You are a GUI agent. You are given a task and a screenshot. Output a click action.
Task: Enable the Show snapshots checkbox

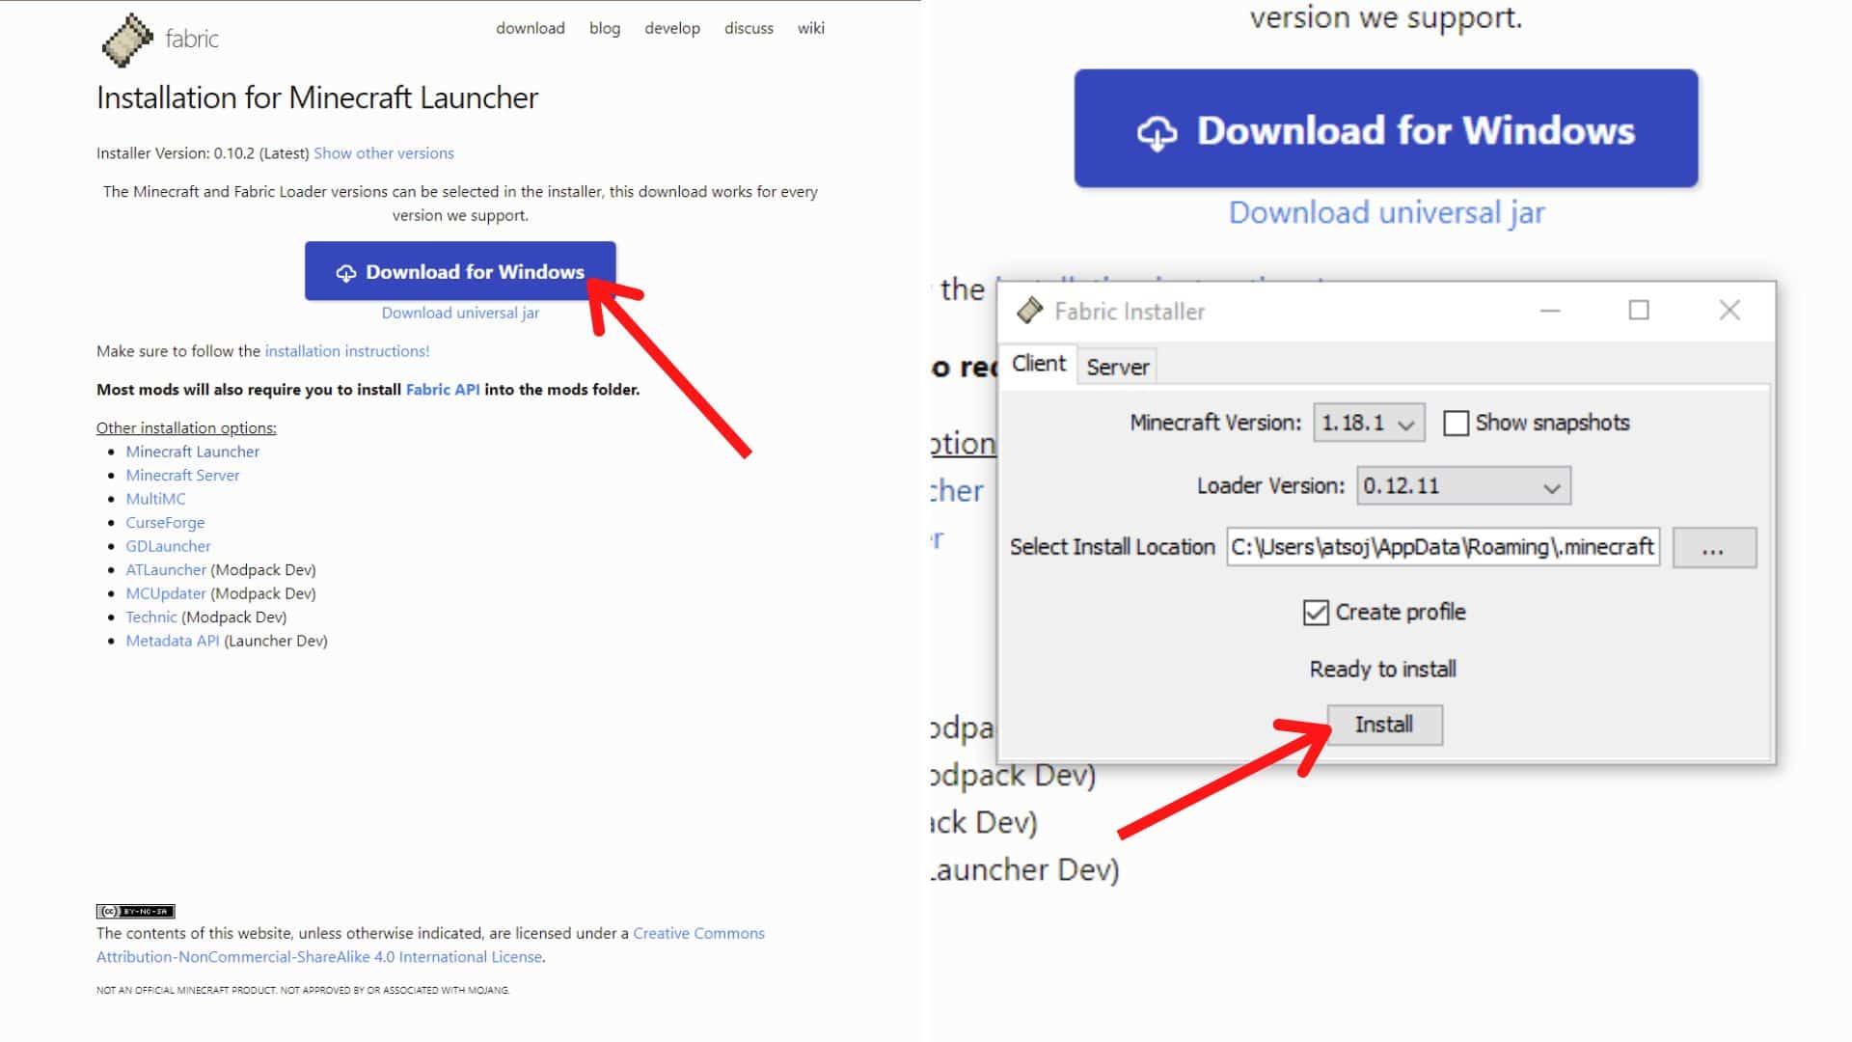click(x=1456, y=423)
